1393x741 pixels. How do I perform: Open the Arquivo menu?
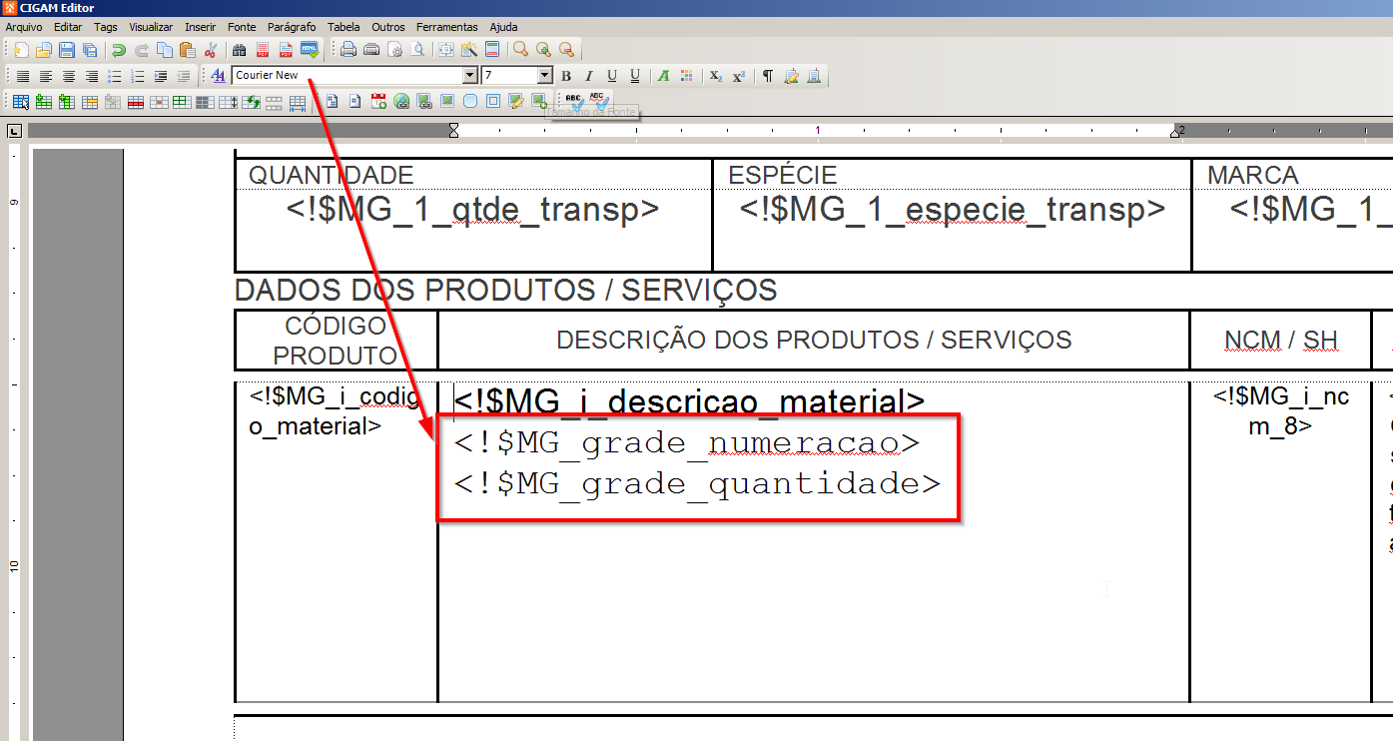click(24, 27)
